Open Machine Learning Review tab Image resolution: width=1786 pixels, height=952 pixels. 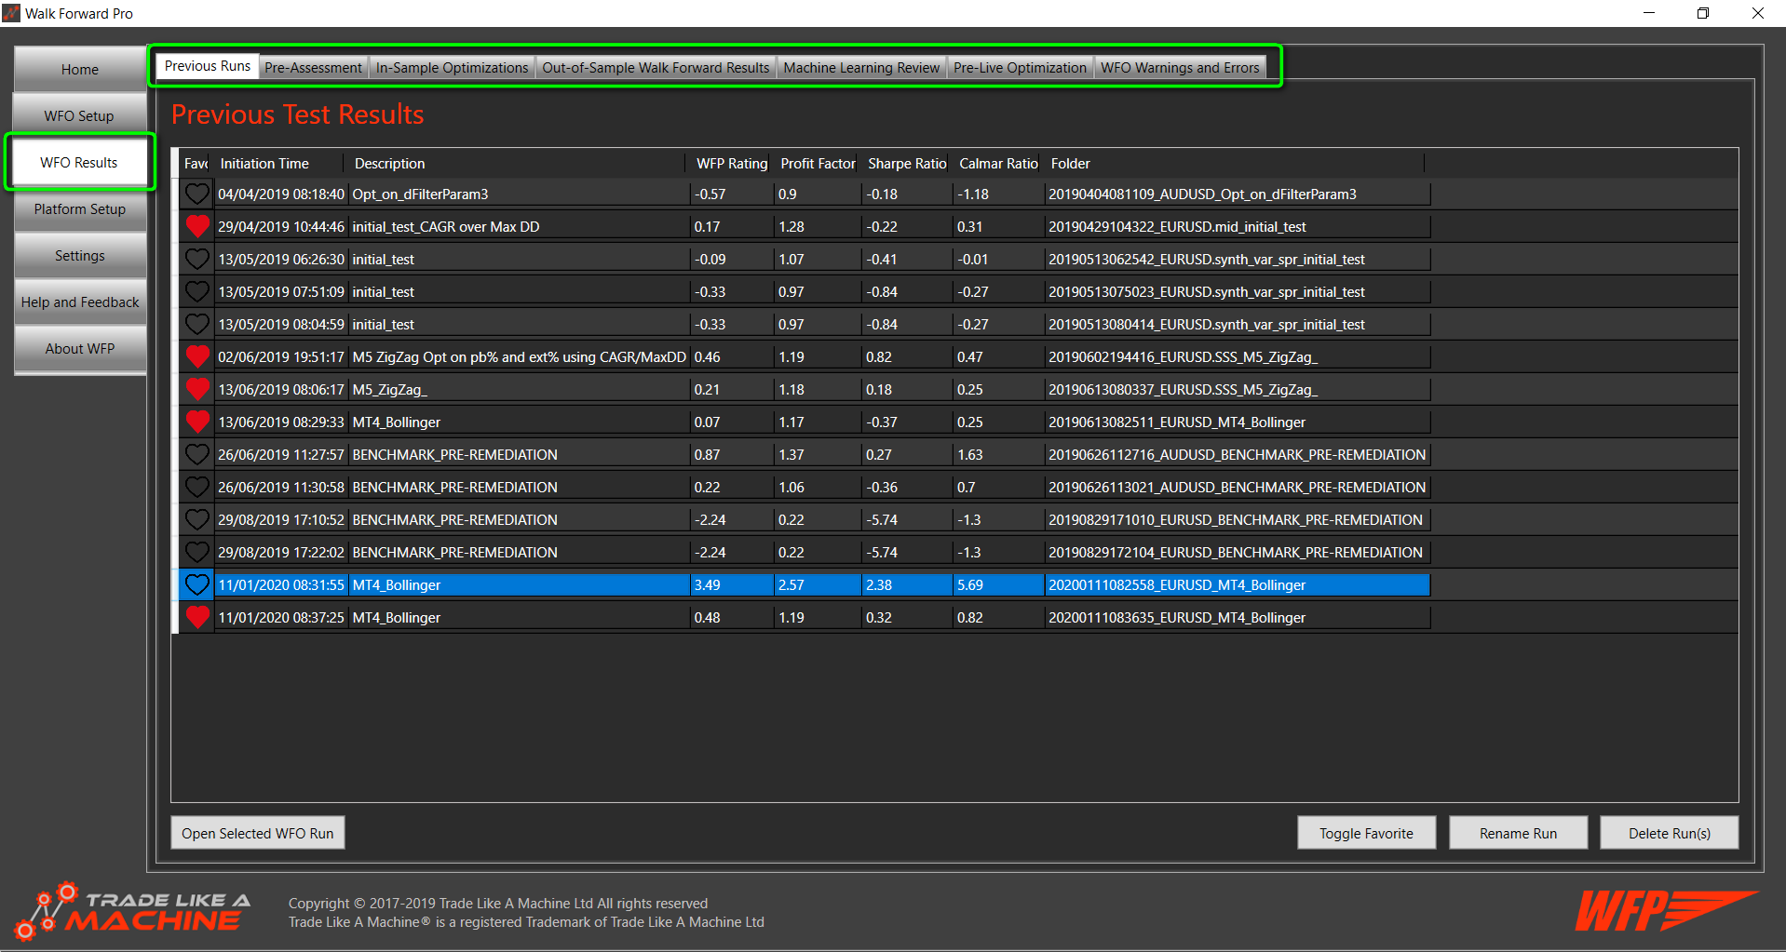pos(861,68)
